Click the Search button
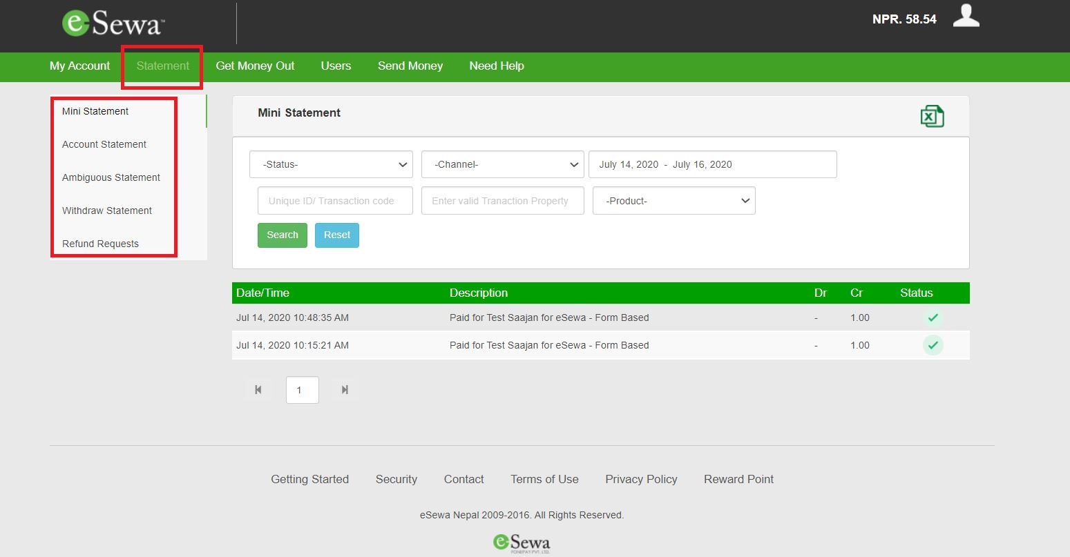This screenshot has height=557, width=1070. click(x=282, y=235)
